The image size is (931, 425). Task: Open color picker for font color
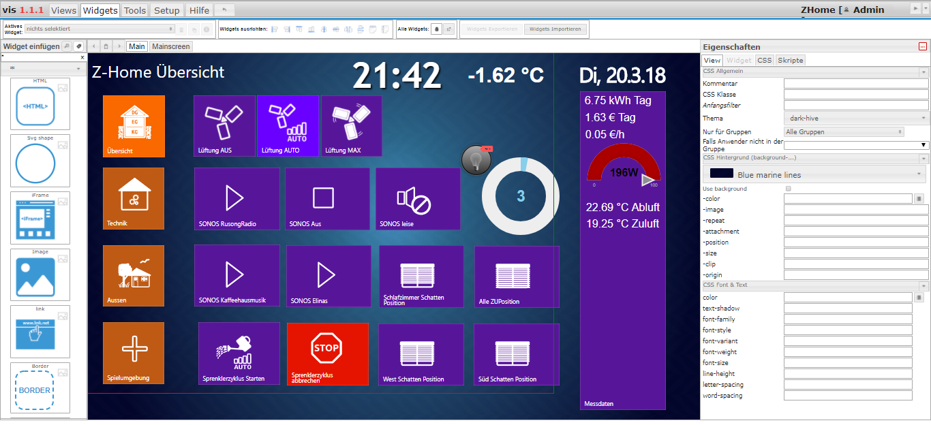(x=918, y=298)
